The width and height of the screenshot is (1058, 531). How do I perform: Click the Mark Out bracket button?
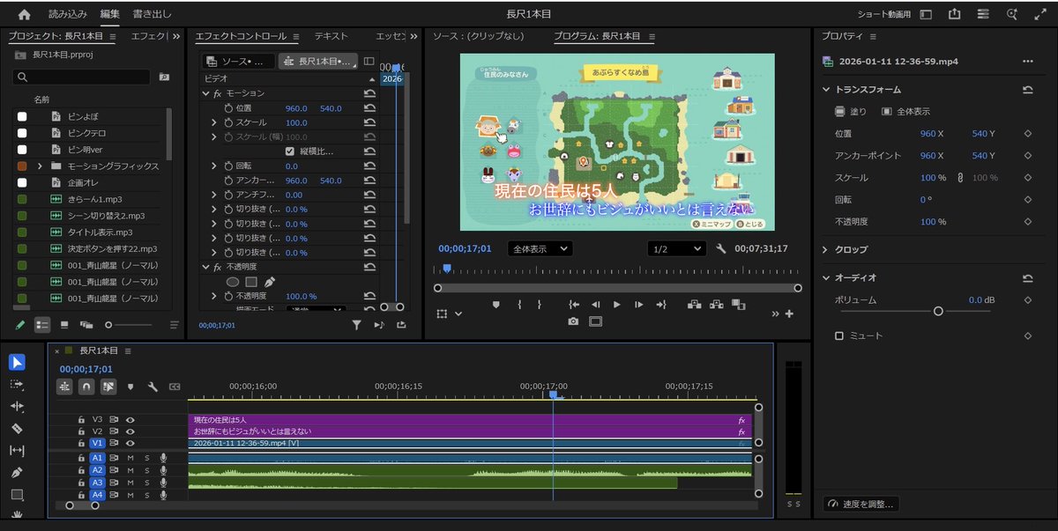(x=541, y=305)
